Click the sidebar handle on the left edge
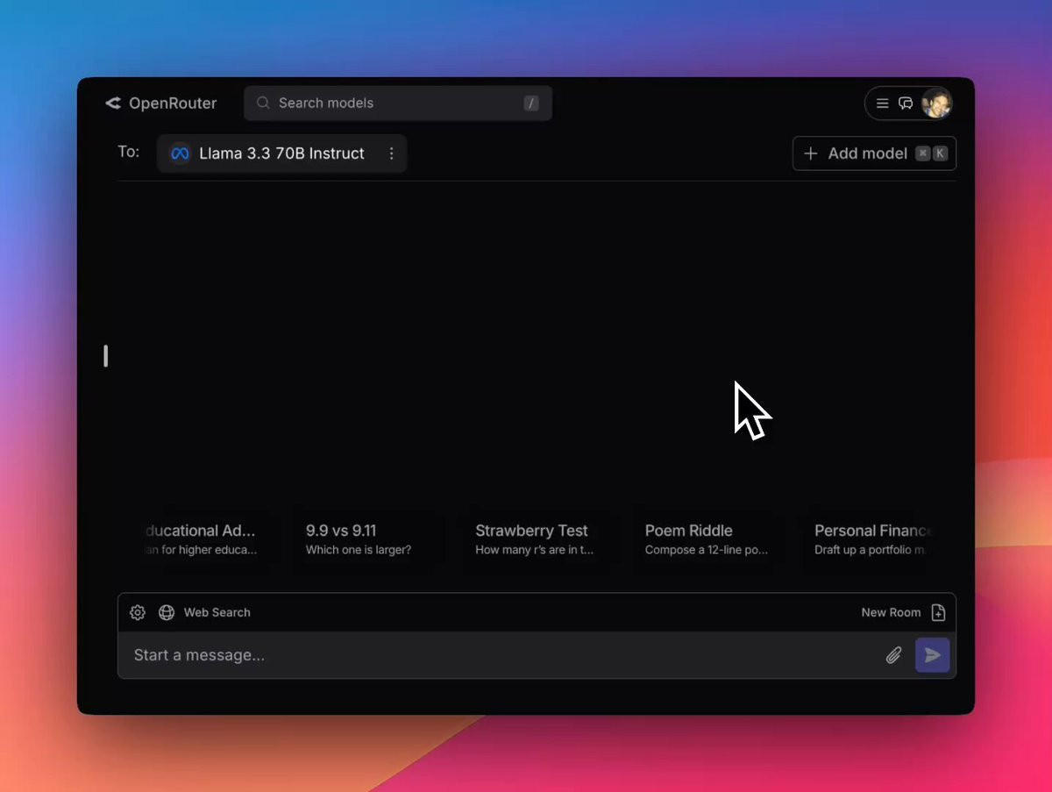 105,355
